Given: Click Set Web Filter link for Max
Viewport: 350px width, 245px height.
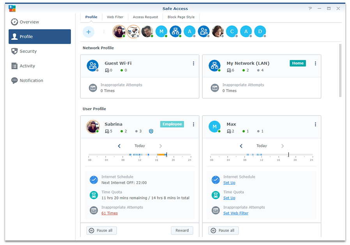Looking at the screenshot, I should pyautogui.click(x=236, y=213).
